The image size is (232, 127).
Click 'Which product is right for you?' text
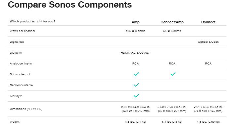point(32,21)
